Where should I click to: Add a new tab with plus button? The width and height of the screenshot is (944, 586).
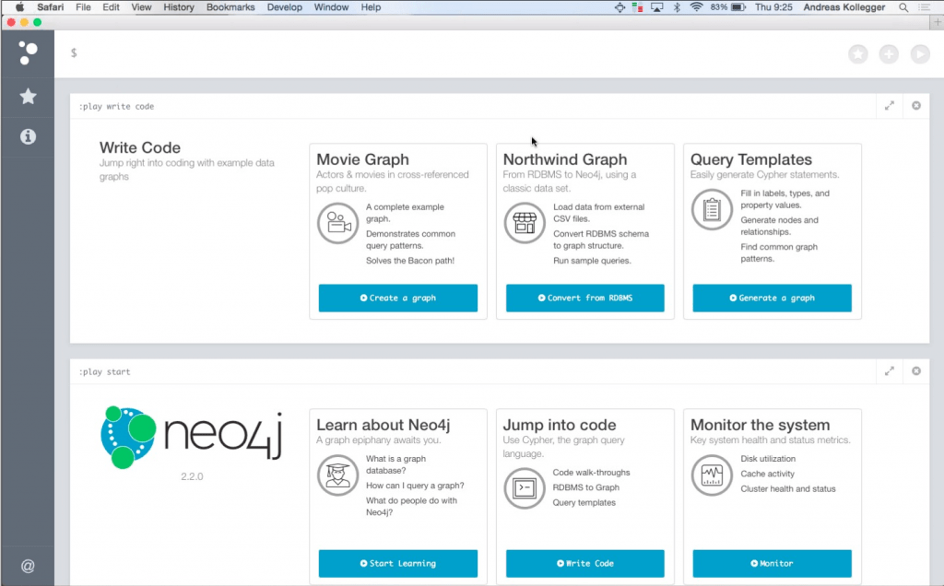point(937,22)
